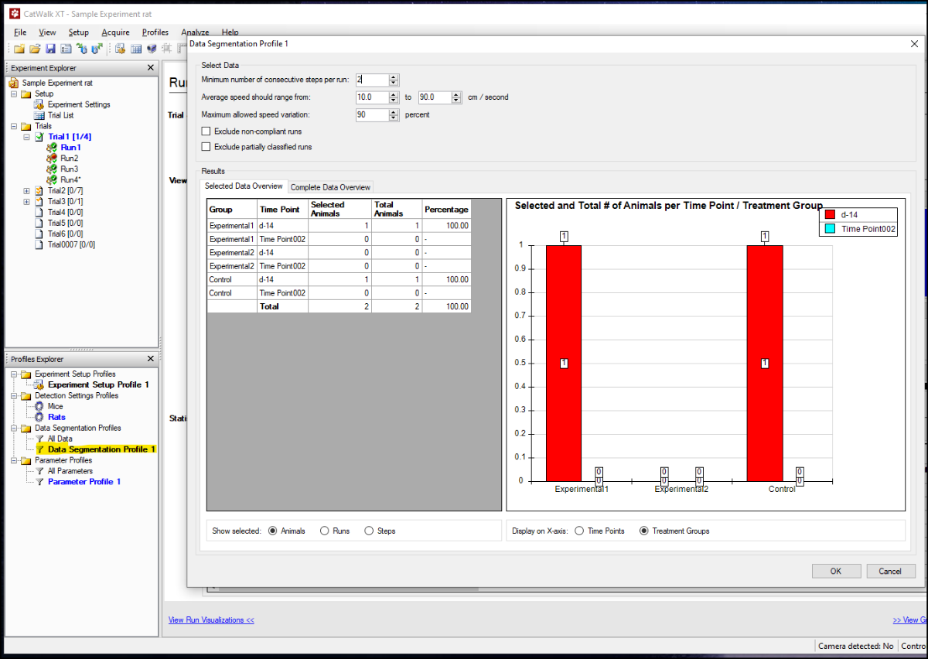The width and height of the screenshot is (928, 659).
Task: Collapse the Trial1 [1/4] node
Action: (x=27, y=137)
